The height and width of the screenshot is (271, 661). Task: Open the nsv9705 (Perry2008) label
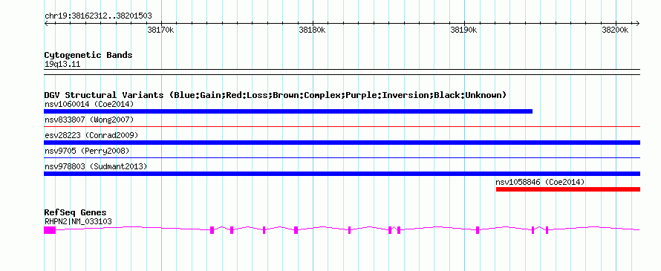87,151
